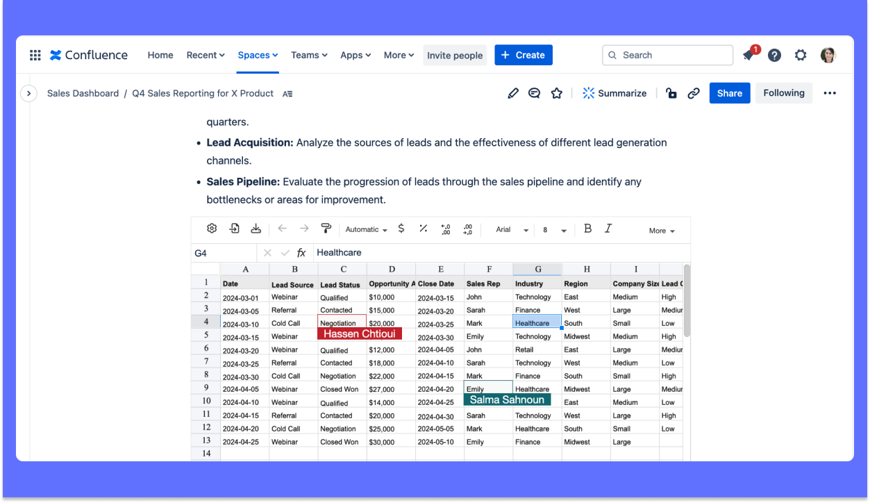Apply currency format with the dollar icon
The image size is (870, 503).
coord(401,229)
